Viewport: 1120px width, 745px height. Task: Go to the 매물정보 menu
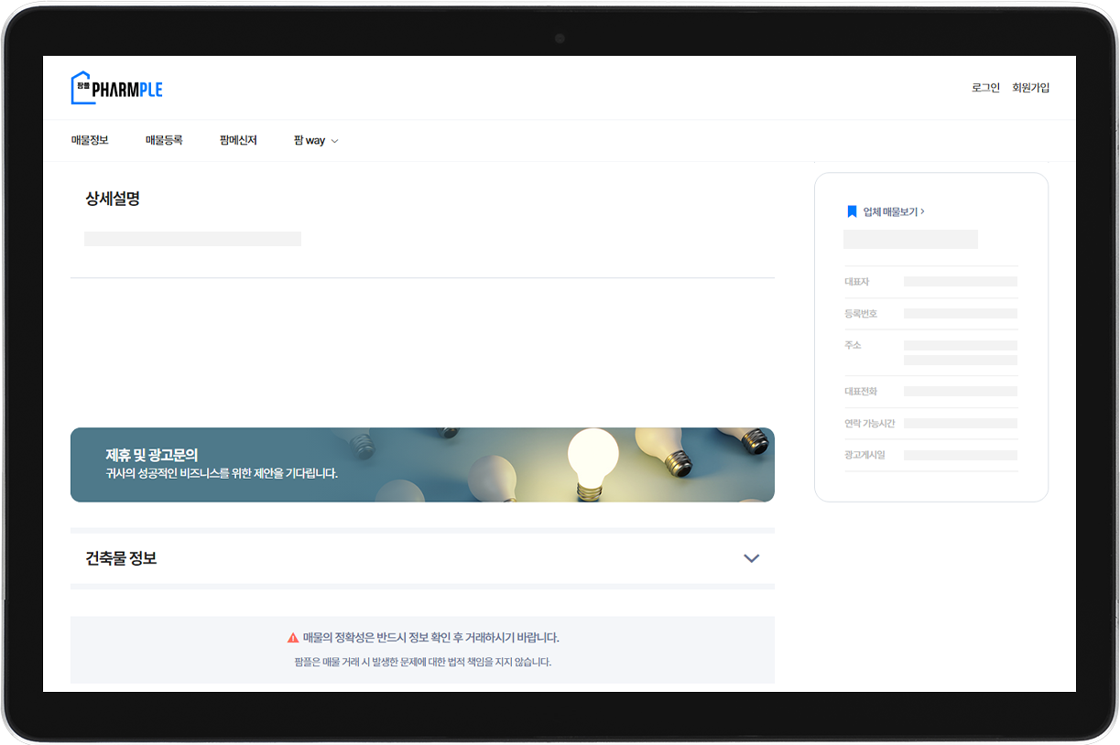coord(90,140)
